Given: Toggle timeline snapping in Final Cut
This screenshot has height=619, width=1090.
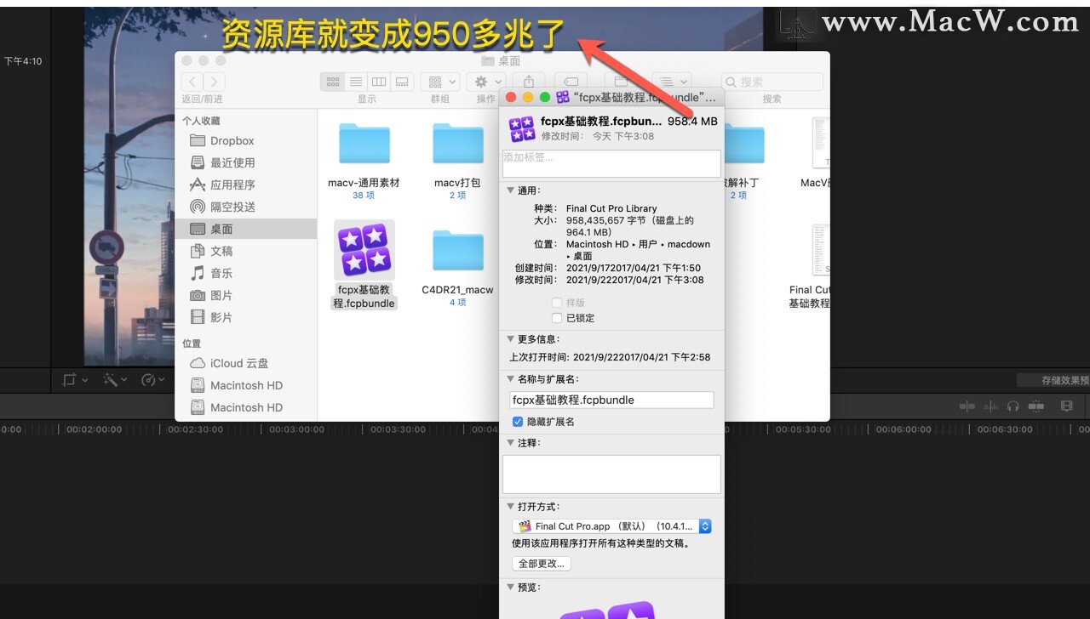Looking at the screenshot, I should coord(1035,406).
